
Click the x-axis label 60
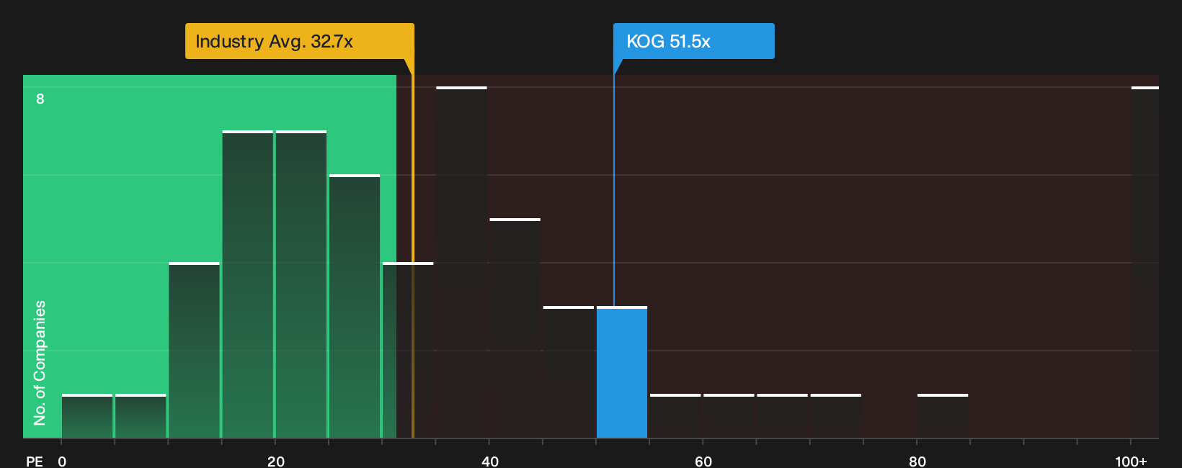[x=703, y=462]
